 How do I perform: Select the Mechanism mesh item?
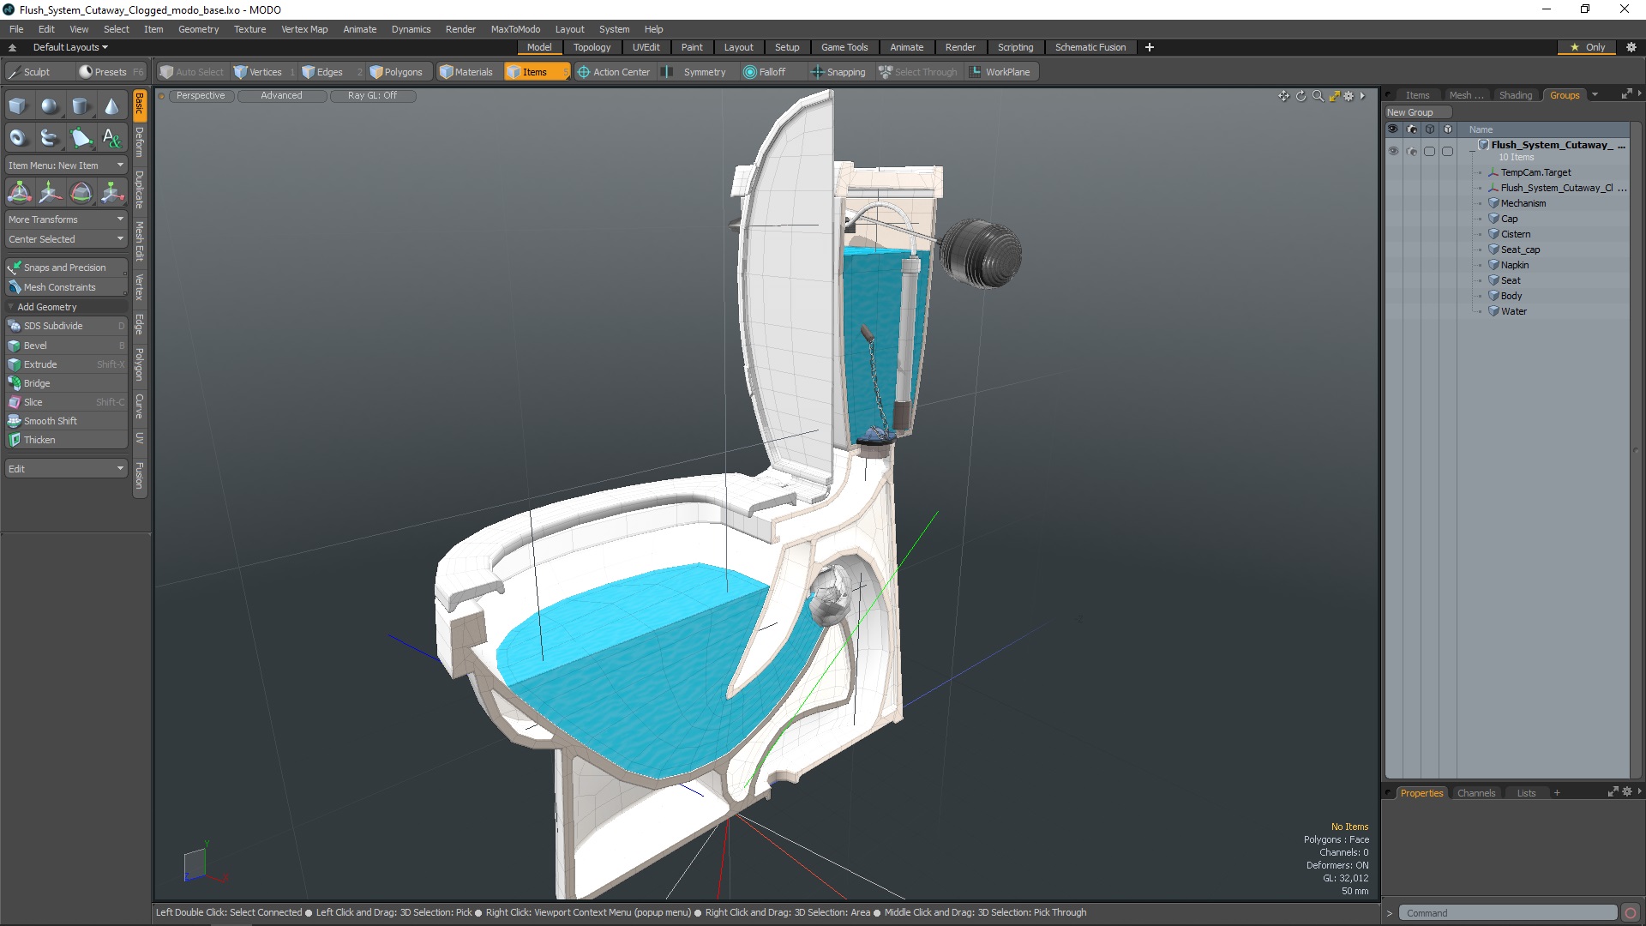point(1523,203)
